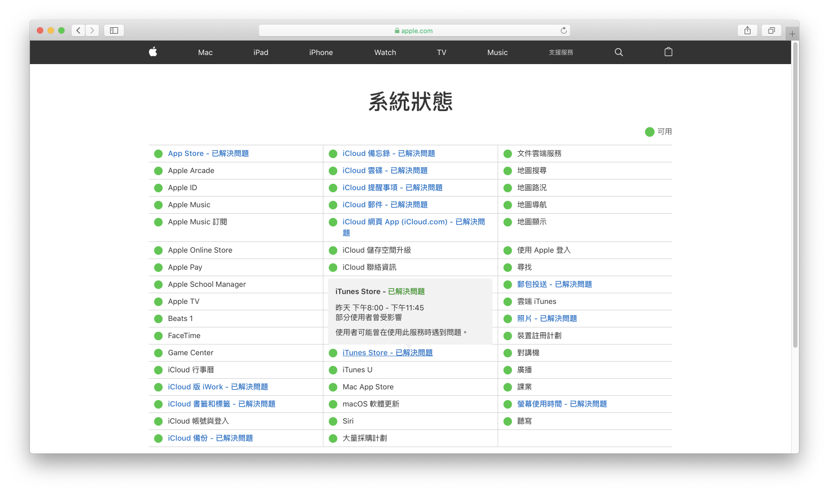Click Apple TV status text
Image resolution: width=829 pixels, height=493 pixels.
coord(184,301)
